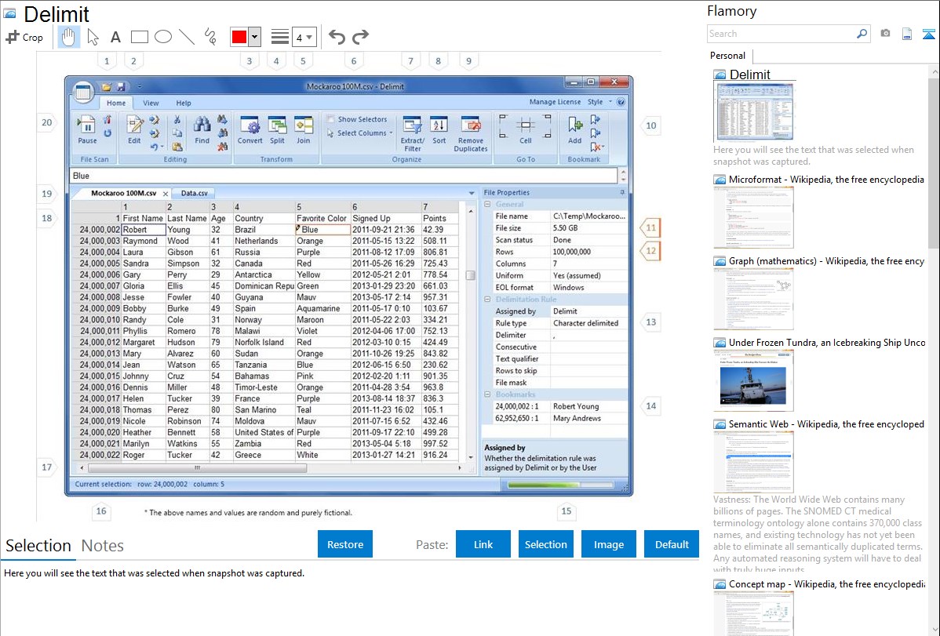
Task: Select the text annotation tool (A)
Action: click(x=115, y=37)
